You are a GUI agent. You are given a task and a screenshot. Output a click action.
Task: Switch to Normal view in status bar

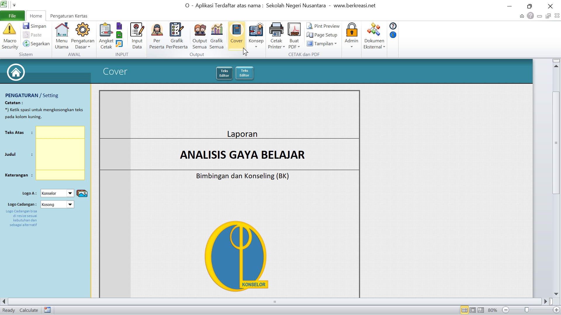[x=464, y=310]
